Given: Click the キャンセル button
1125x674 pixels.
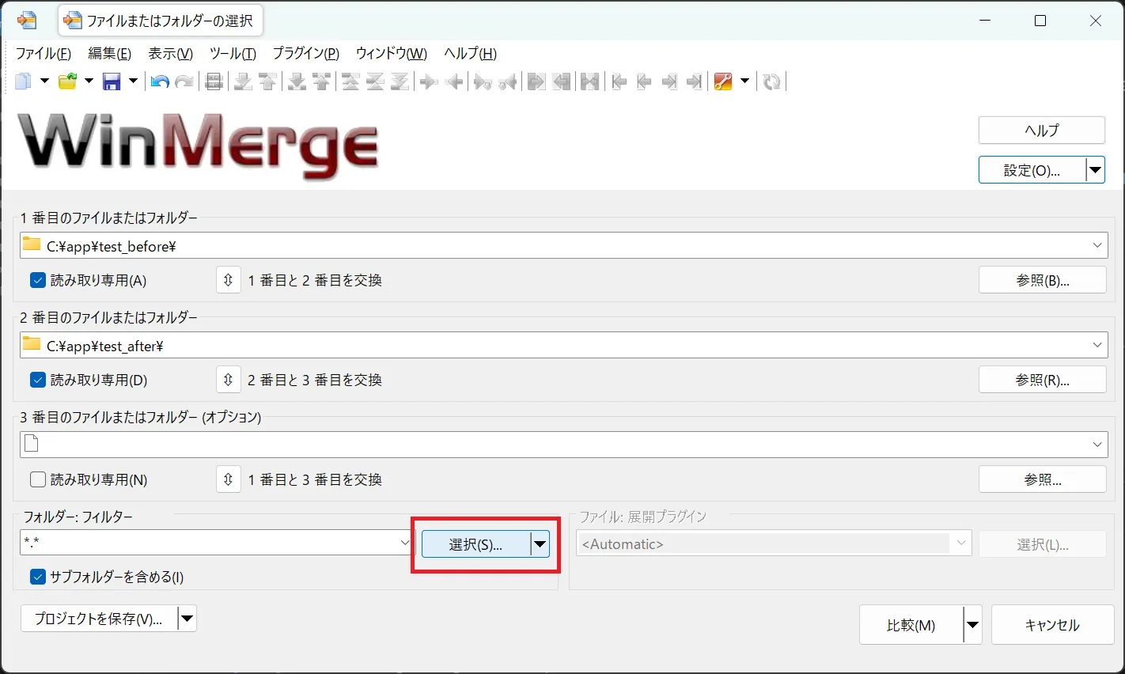Looking at the screenshot, I should [x=1052, y=626].
